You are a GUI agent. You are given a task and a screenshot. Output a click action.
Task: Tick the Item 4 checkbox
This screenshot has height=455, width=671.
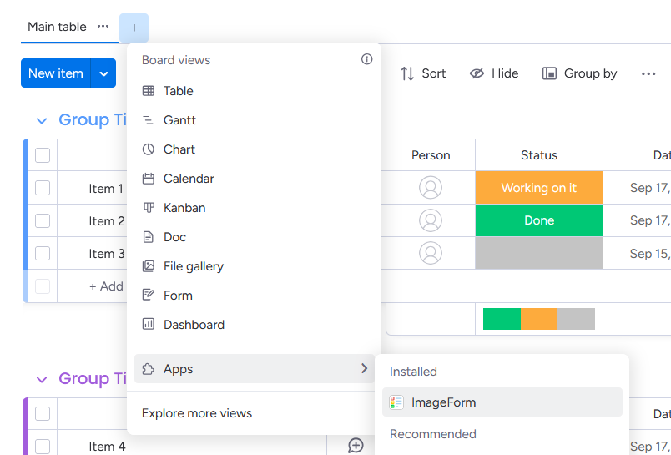pos(43,447)
